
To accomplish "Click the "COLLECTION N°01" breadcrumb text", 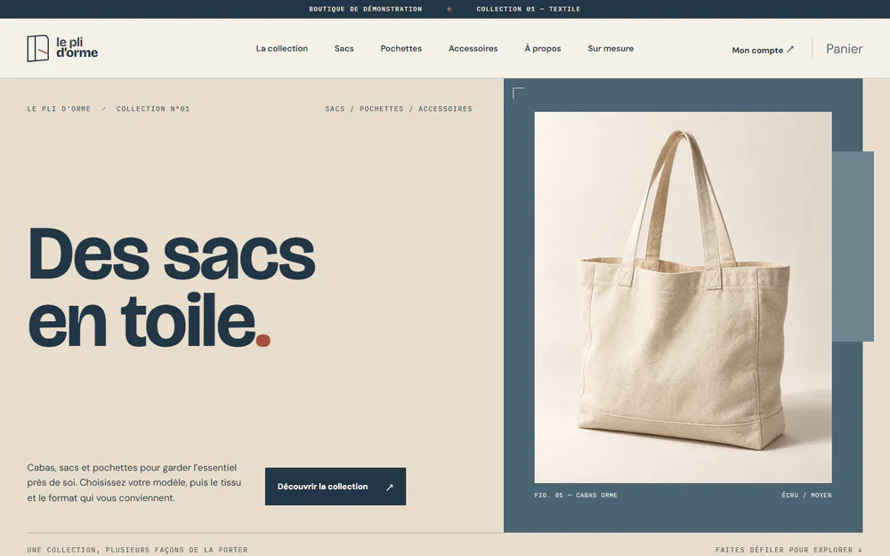I will tap(153, 109).
